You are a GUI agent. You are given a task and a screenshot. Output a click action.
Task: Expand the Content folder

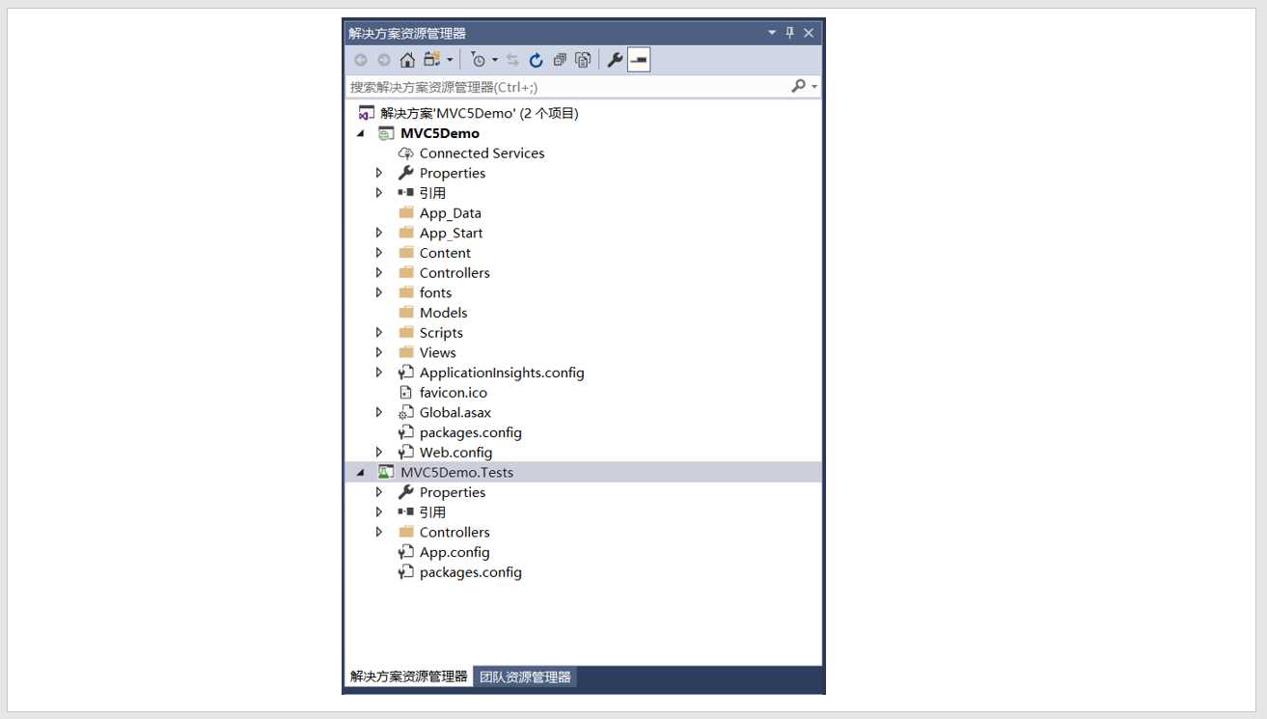pyautogui.click(x=379, y=253)
